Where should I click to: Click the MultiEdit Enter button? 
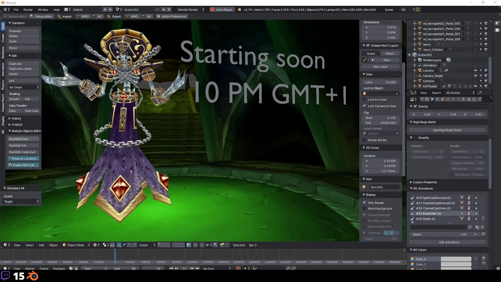click(x=23, y=139)
